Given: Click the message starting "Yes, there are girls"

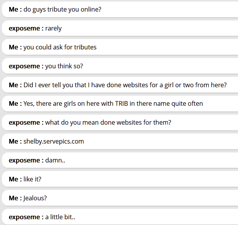Looking at the screenshot, I should click(113, 103).
